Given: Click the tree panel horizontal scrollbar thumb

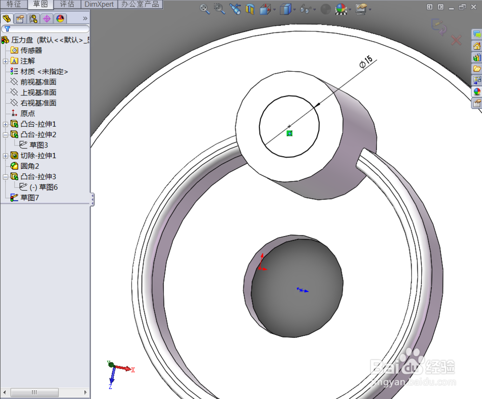Looking at the screenshot, I should (34, 392).
